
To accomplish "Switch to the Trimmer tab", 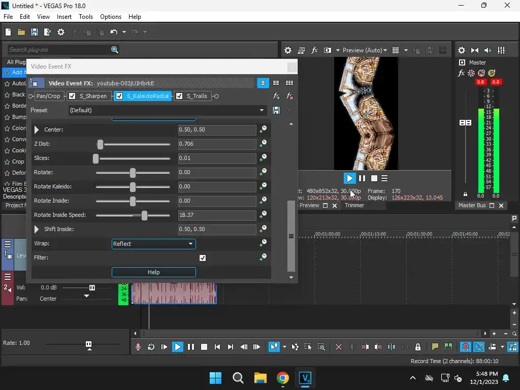I will pos(354,205).
